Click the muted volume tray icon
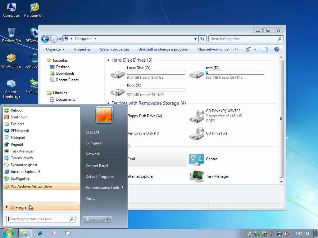The height and width of the screenshot is (238, 318). coord(286,234)
